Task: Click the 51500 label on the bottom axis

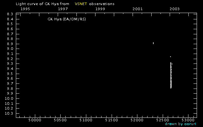Action: click(x=112, y=120)
